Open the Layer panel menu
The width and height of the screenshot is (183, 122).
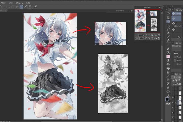click(x=173, y=74)
